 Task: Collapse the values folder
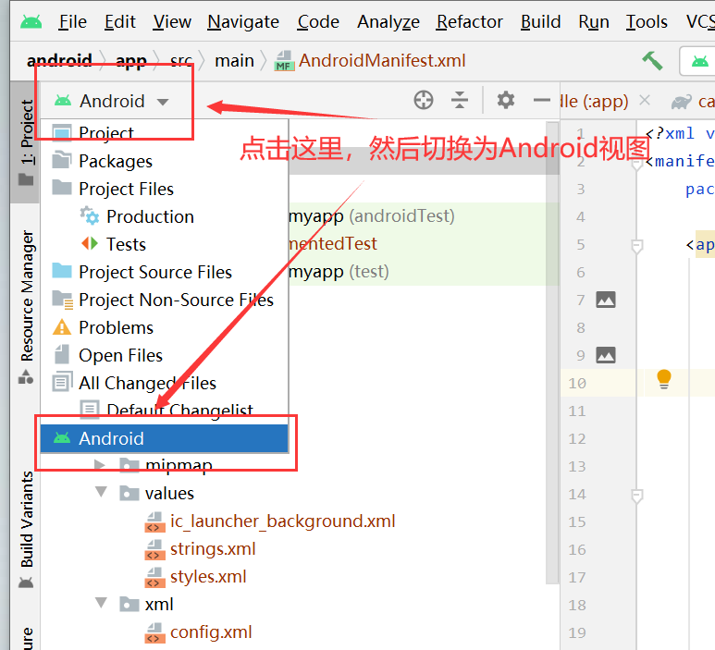101,492
